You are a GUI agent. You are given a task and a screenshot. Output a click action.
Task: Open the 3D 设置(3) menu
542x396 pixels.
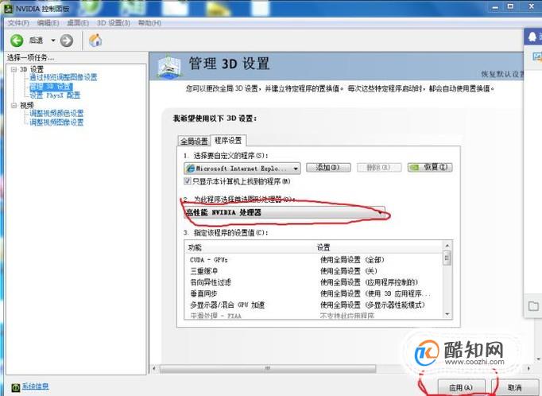click(114, 23)
